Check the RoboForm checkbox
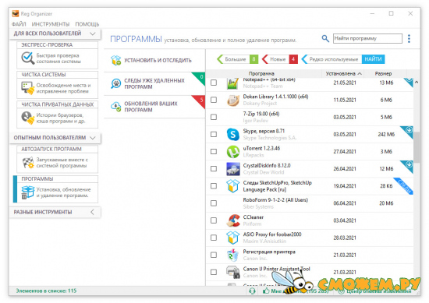 tap(214, 203)
